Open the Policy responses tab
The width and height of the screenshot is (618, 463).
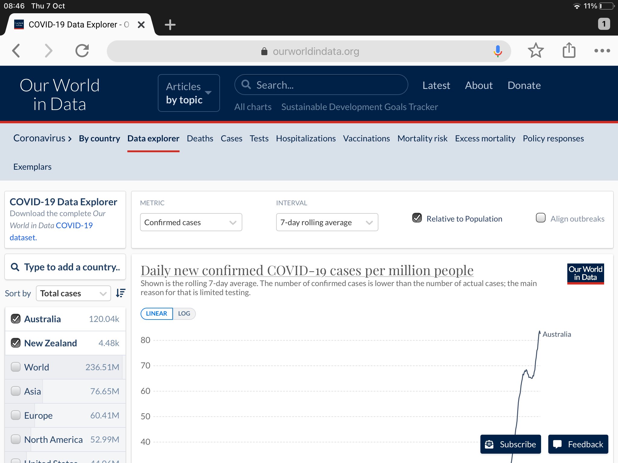553,138
